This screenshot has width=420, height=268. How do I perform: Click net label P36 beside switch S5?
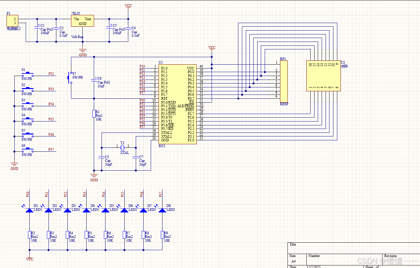point(51,134)
